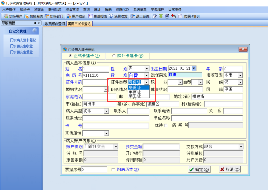The width and height of the screenshot is (268, 190).
Task: Click the 预交金额 input field
Action: (161, 147)
